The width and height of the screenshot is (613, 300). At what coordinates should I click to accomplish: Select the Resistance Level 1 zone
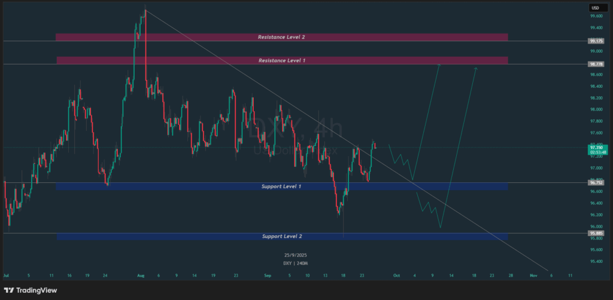click(x=281, y=60)
